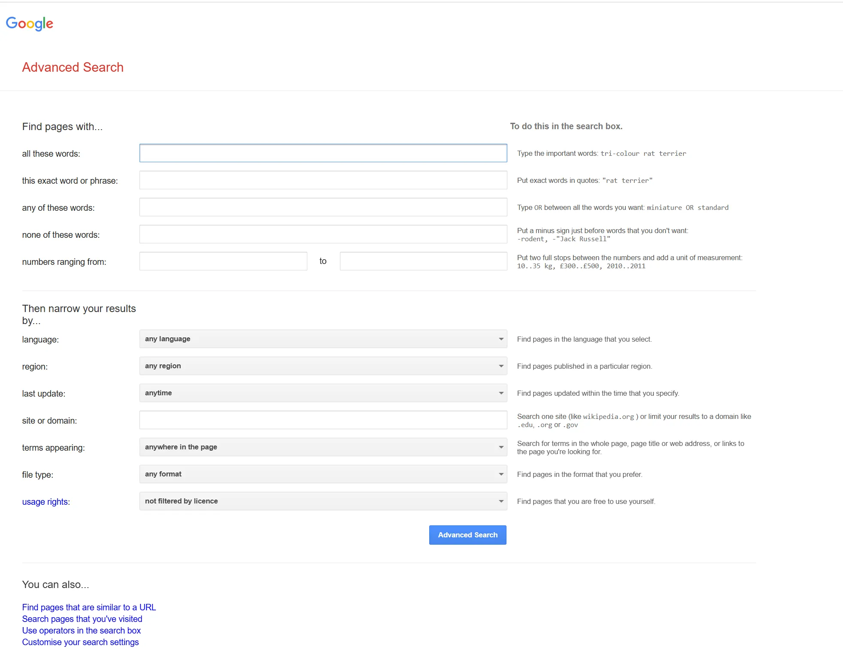
Task: Open 'Customise your search settings'
Action: (80, 642)
